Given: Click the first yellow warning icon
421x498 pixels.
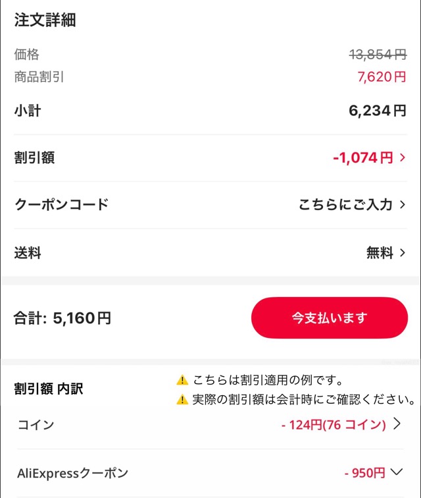Looking at the screenshot, I should click(182, 380).
